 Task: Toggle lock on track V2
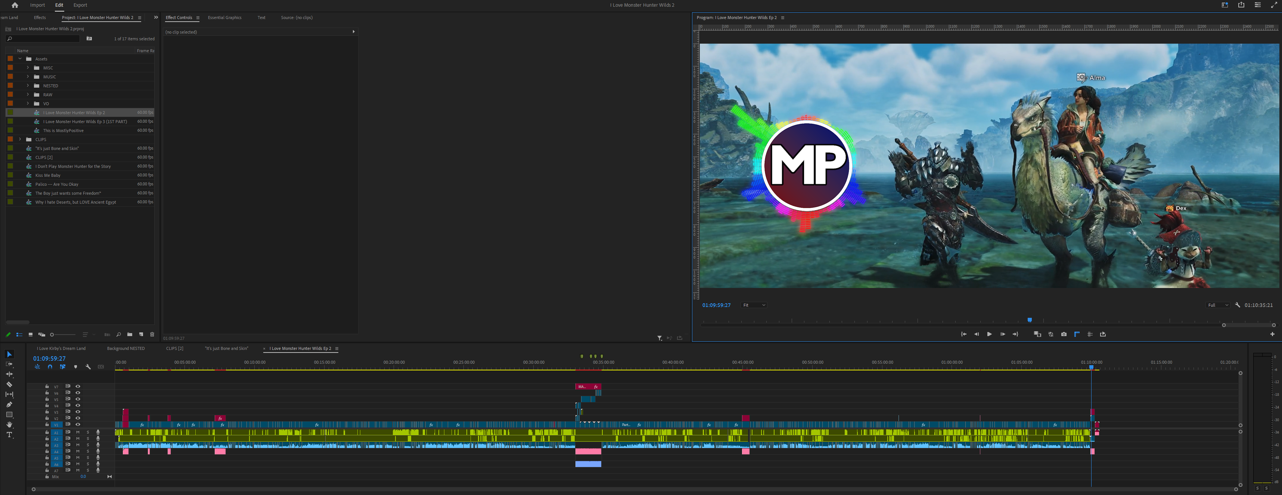47,418
